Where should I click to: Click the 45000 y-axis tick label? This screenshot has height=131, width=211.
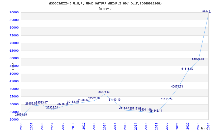point(14,81)
